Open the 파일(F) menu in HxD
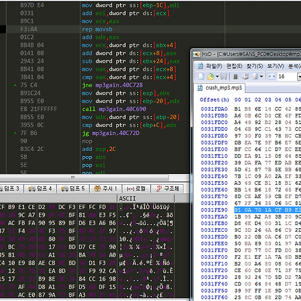The image size is (301, 301). pos(214,66)
